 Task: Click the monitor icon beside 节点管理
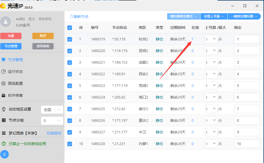coord(3,60)
